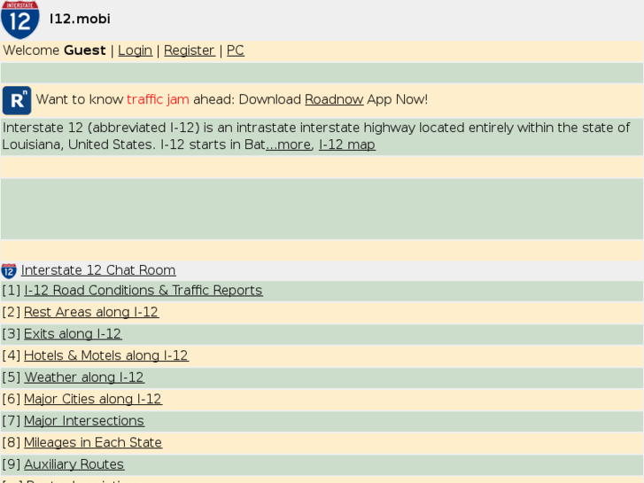Open Auxiliary Routes link
Screen dimensions: 644x483
(74, 464)
